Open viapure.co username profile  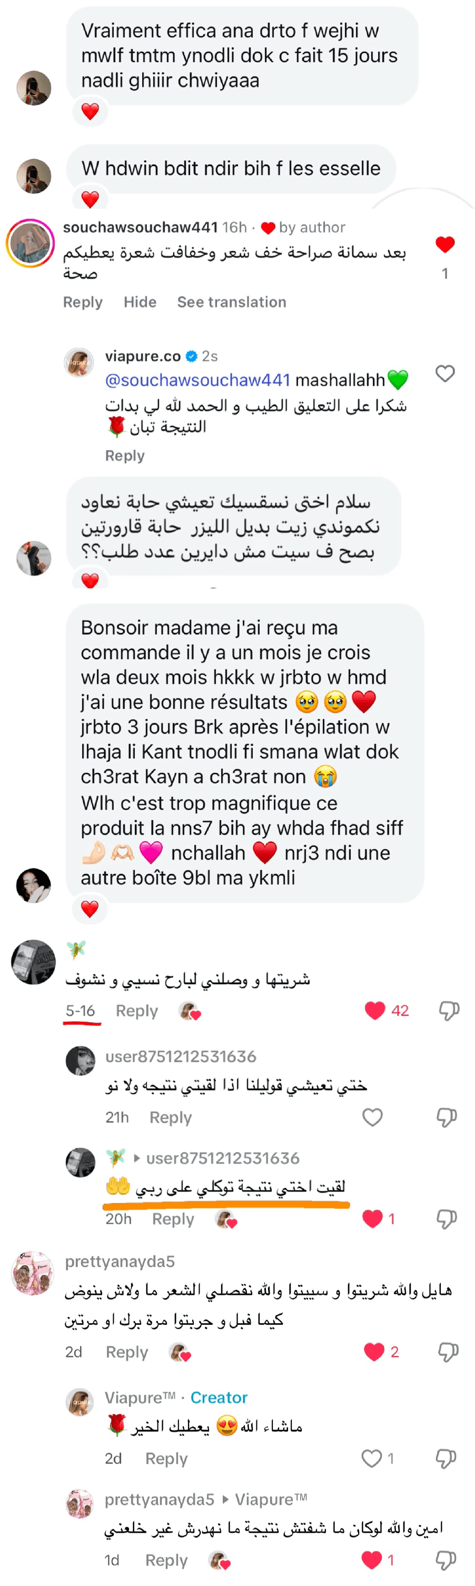click(143, 356)
